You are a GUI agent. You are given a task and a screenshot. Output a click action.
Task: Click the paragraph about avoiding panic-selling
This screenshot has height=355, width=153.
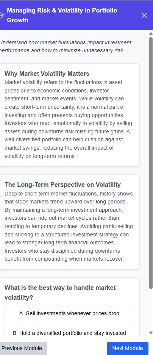point(69,226)
